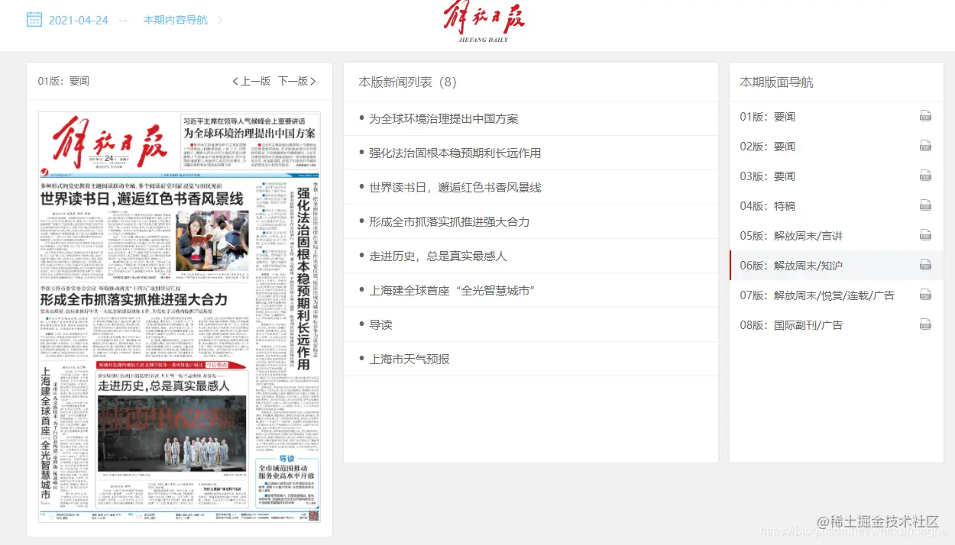Open news item 上海市天气预报
The height and width of the screenshot is (545, 955).
tap(410, 360)
